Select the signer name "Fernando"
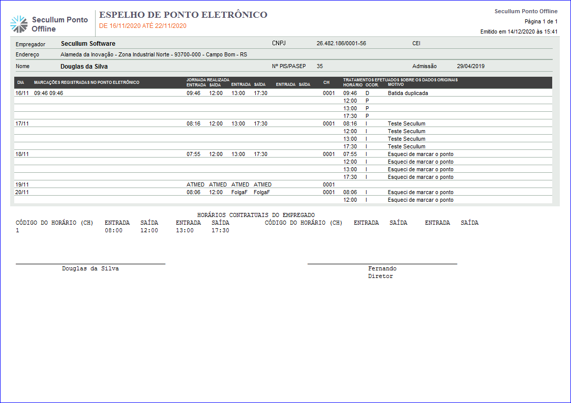Screen dimensions: 571x403 (x=382, y=268)
